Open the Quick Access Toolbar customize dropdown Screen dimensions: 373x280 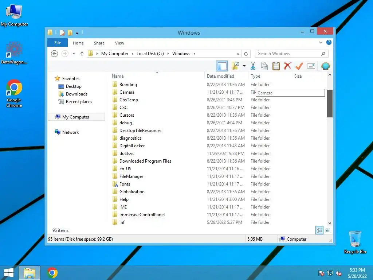coord(77,33)
